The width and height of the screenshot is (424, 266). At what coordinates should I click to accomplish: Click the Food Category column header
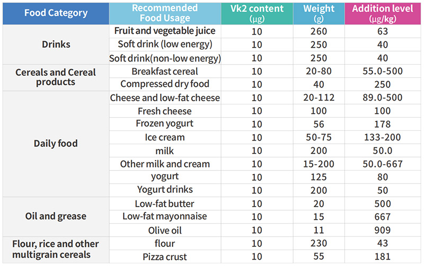pyautogui.click(x=56, y=13)
